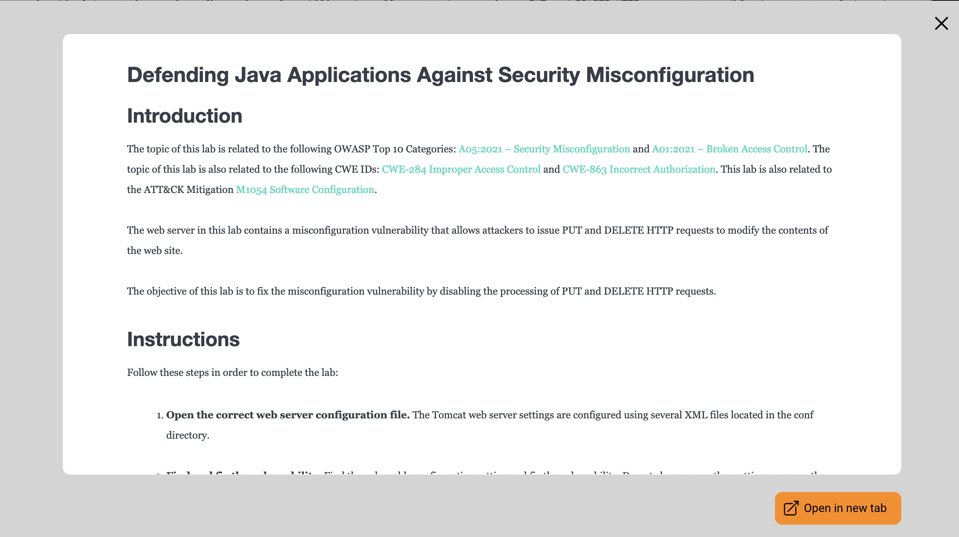The width and height of the screenshot is (959, 537).
Task: Select the 'Defending Java Applications' title text
Action: tap(440, 75)
